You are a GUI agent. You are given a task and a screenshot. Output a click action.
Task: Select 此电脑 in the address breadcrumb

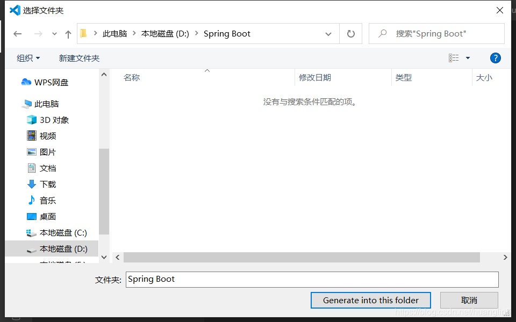(x=115, y=33)
